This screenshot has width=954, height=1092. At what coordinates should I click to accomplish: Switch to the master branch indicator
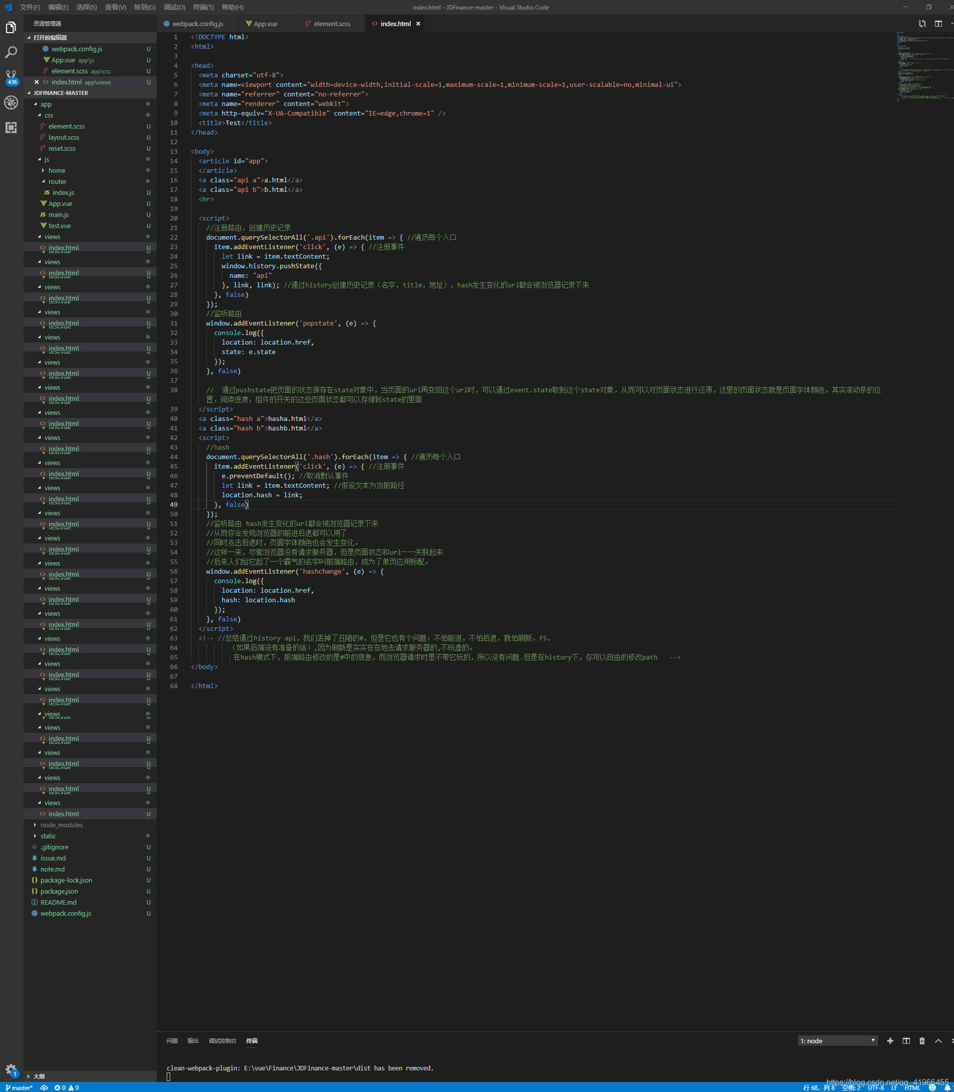[19, 1088]
